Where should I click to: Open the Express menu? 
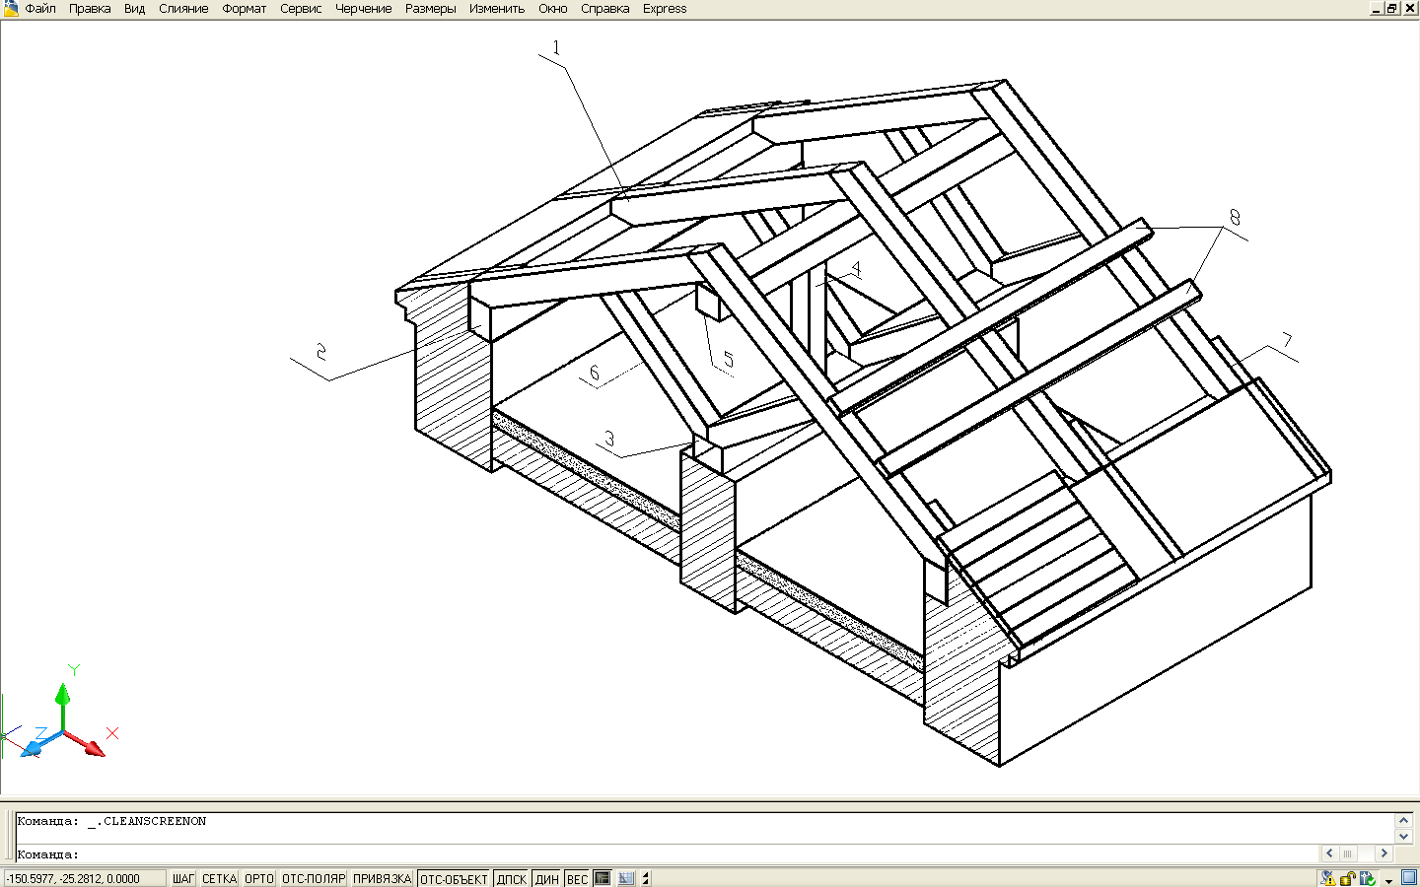pos(665,8)
